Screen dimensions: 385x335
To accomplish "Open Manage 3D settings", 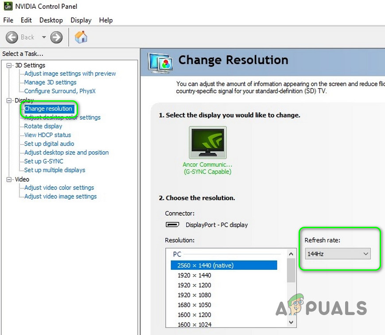I will [x=51, y=83].
